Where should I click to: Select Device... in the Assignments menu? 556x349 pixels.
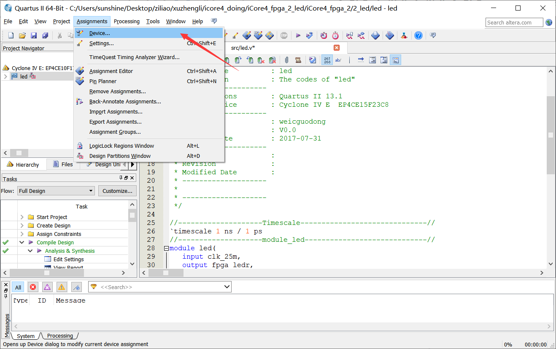tap(148, 33)
